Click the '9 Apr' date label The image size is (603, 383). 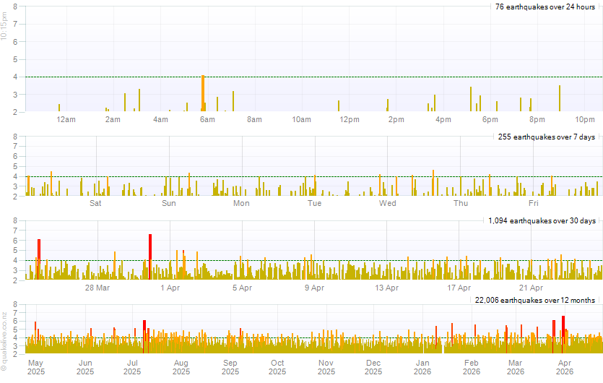click(314, 288)
